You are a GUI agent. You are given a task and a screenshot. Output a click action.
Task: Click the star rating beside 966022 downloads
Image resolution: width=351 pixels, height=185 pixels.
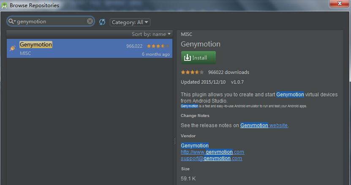(193, 72)
